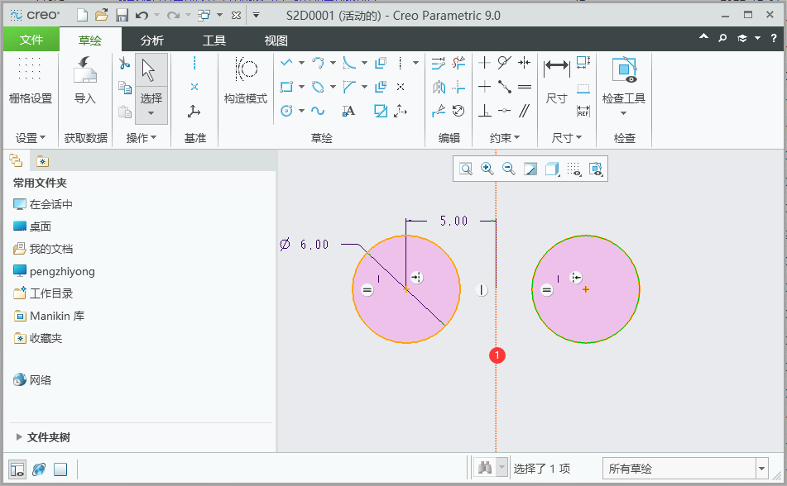Select the sketch text tool
Viewport: 787px width, 486px height.
[x=348, y=111]
